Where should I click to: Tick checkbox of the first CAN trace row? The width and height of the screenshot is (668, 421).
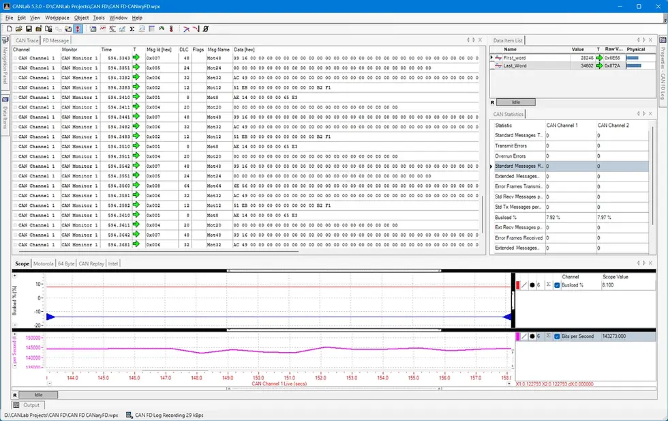tap(15, 58)
